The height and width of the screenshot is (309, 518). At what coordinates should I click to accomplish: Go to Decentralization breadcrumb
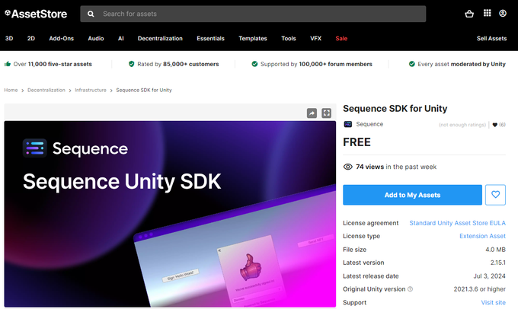(46, 90)
